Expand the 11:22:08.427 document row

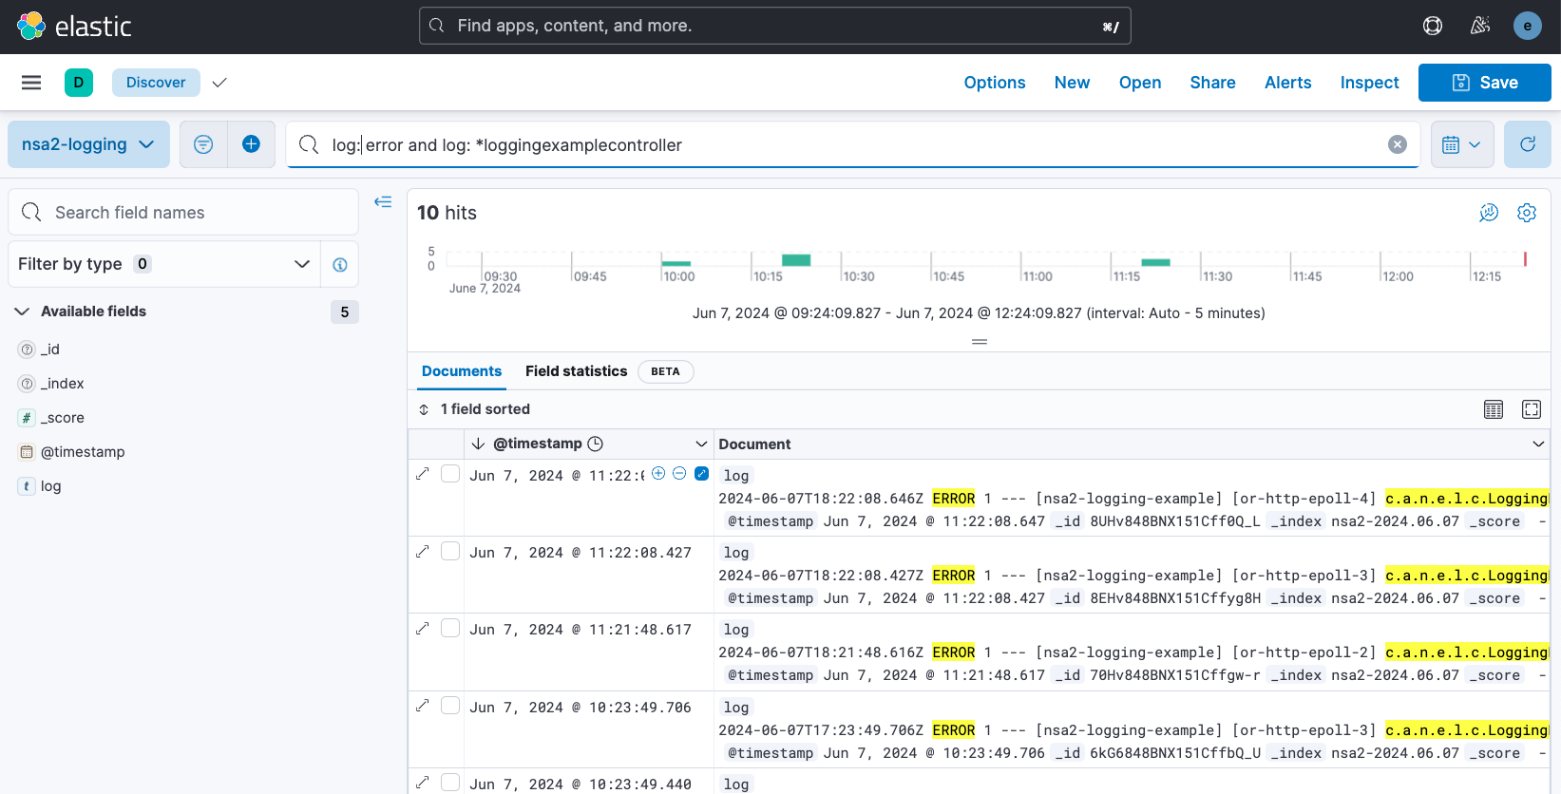pyautogui.click(x=423, y=551)
